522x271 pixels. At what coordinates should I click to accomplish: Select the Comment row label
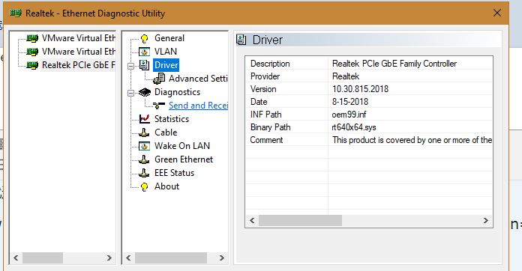tap(266, 140)
